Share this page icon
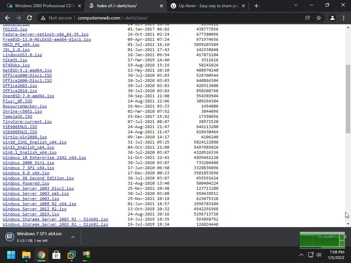 pos(307,18)
